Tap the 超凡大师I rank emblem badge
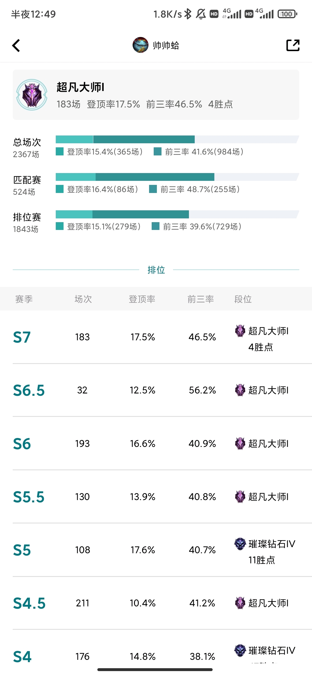 pyautogui.click(x=32, y=95)
